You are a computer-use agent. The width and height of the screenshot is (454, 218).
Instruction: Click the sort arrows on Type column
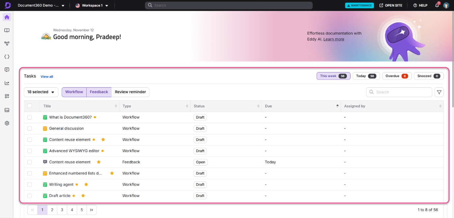pyautogui.click(x=187, y=106)
